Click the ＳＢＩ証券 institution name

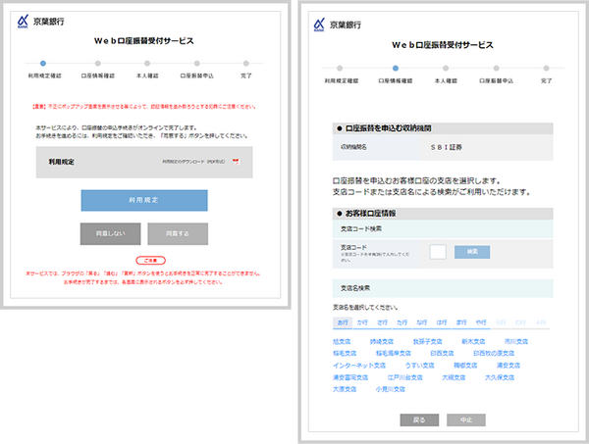coord(447,147)
